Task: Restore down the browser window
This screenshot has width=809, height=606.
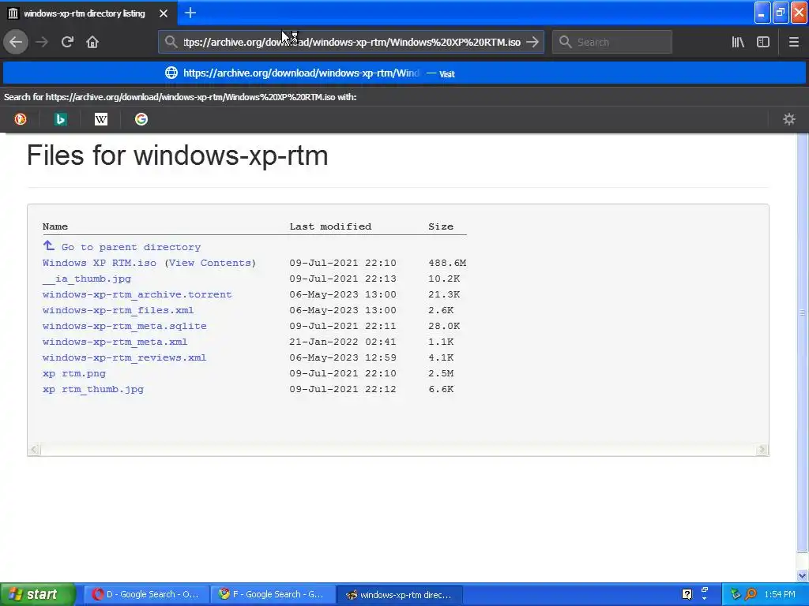Action: [781, 13]
